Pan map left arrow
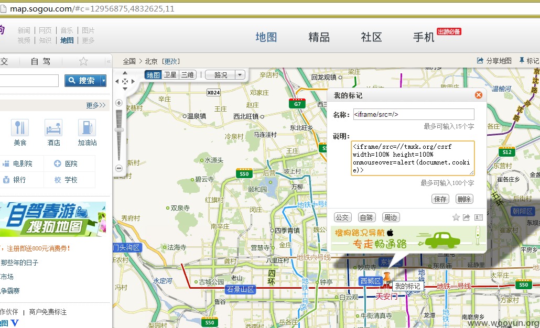This screenshot has width=540, height=328. 117,82
